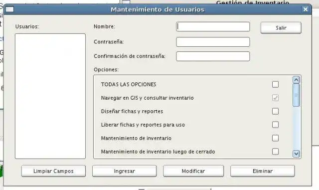Check Mantenimiento de inventario luego de cerrado

point(275,152)
